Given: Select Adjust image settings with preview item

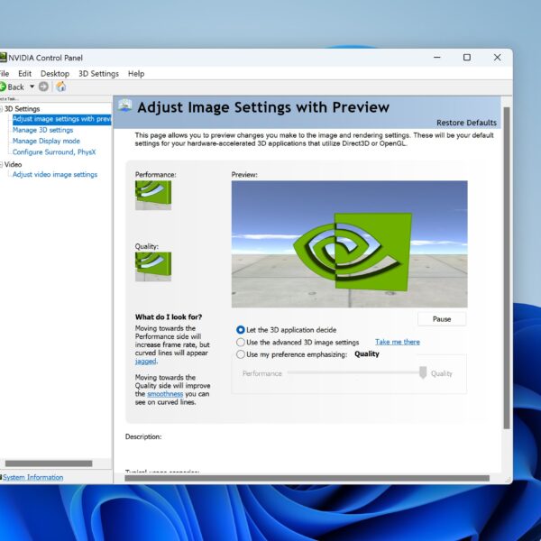Looking at the screenshot, I should point(61,119).
